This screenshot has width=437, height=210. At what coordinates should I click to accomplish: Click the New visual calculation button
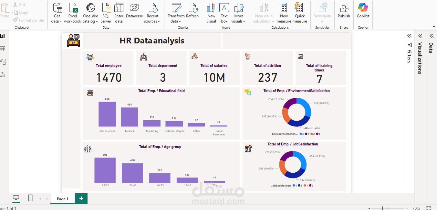tap(264, 13)
